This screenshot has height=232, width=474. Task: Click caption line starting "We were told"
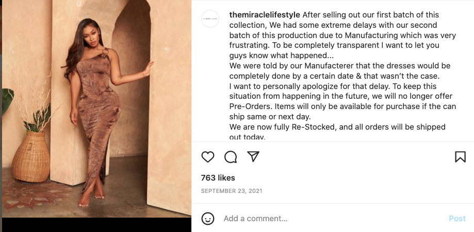click(340, 66)
